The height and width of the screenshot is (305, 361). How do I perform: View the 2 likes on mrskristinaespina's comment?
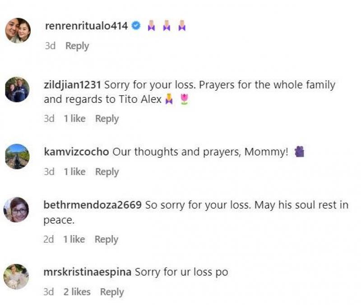coord(77,292)
